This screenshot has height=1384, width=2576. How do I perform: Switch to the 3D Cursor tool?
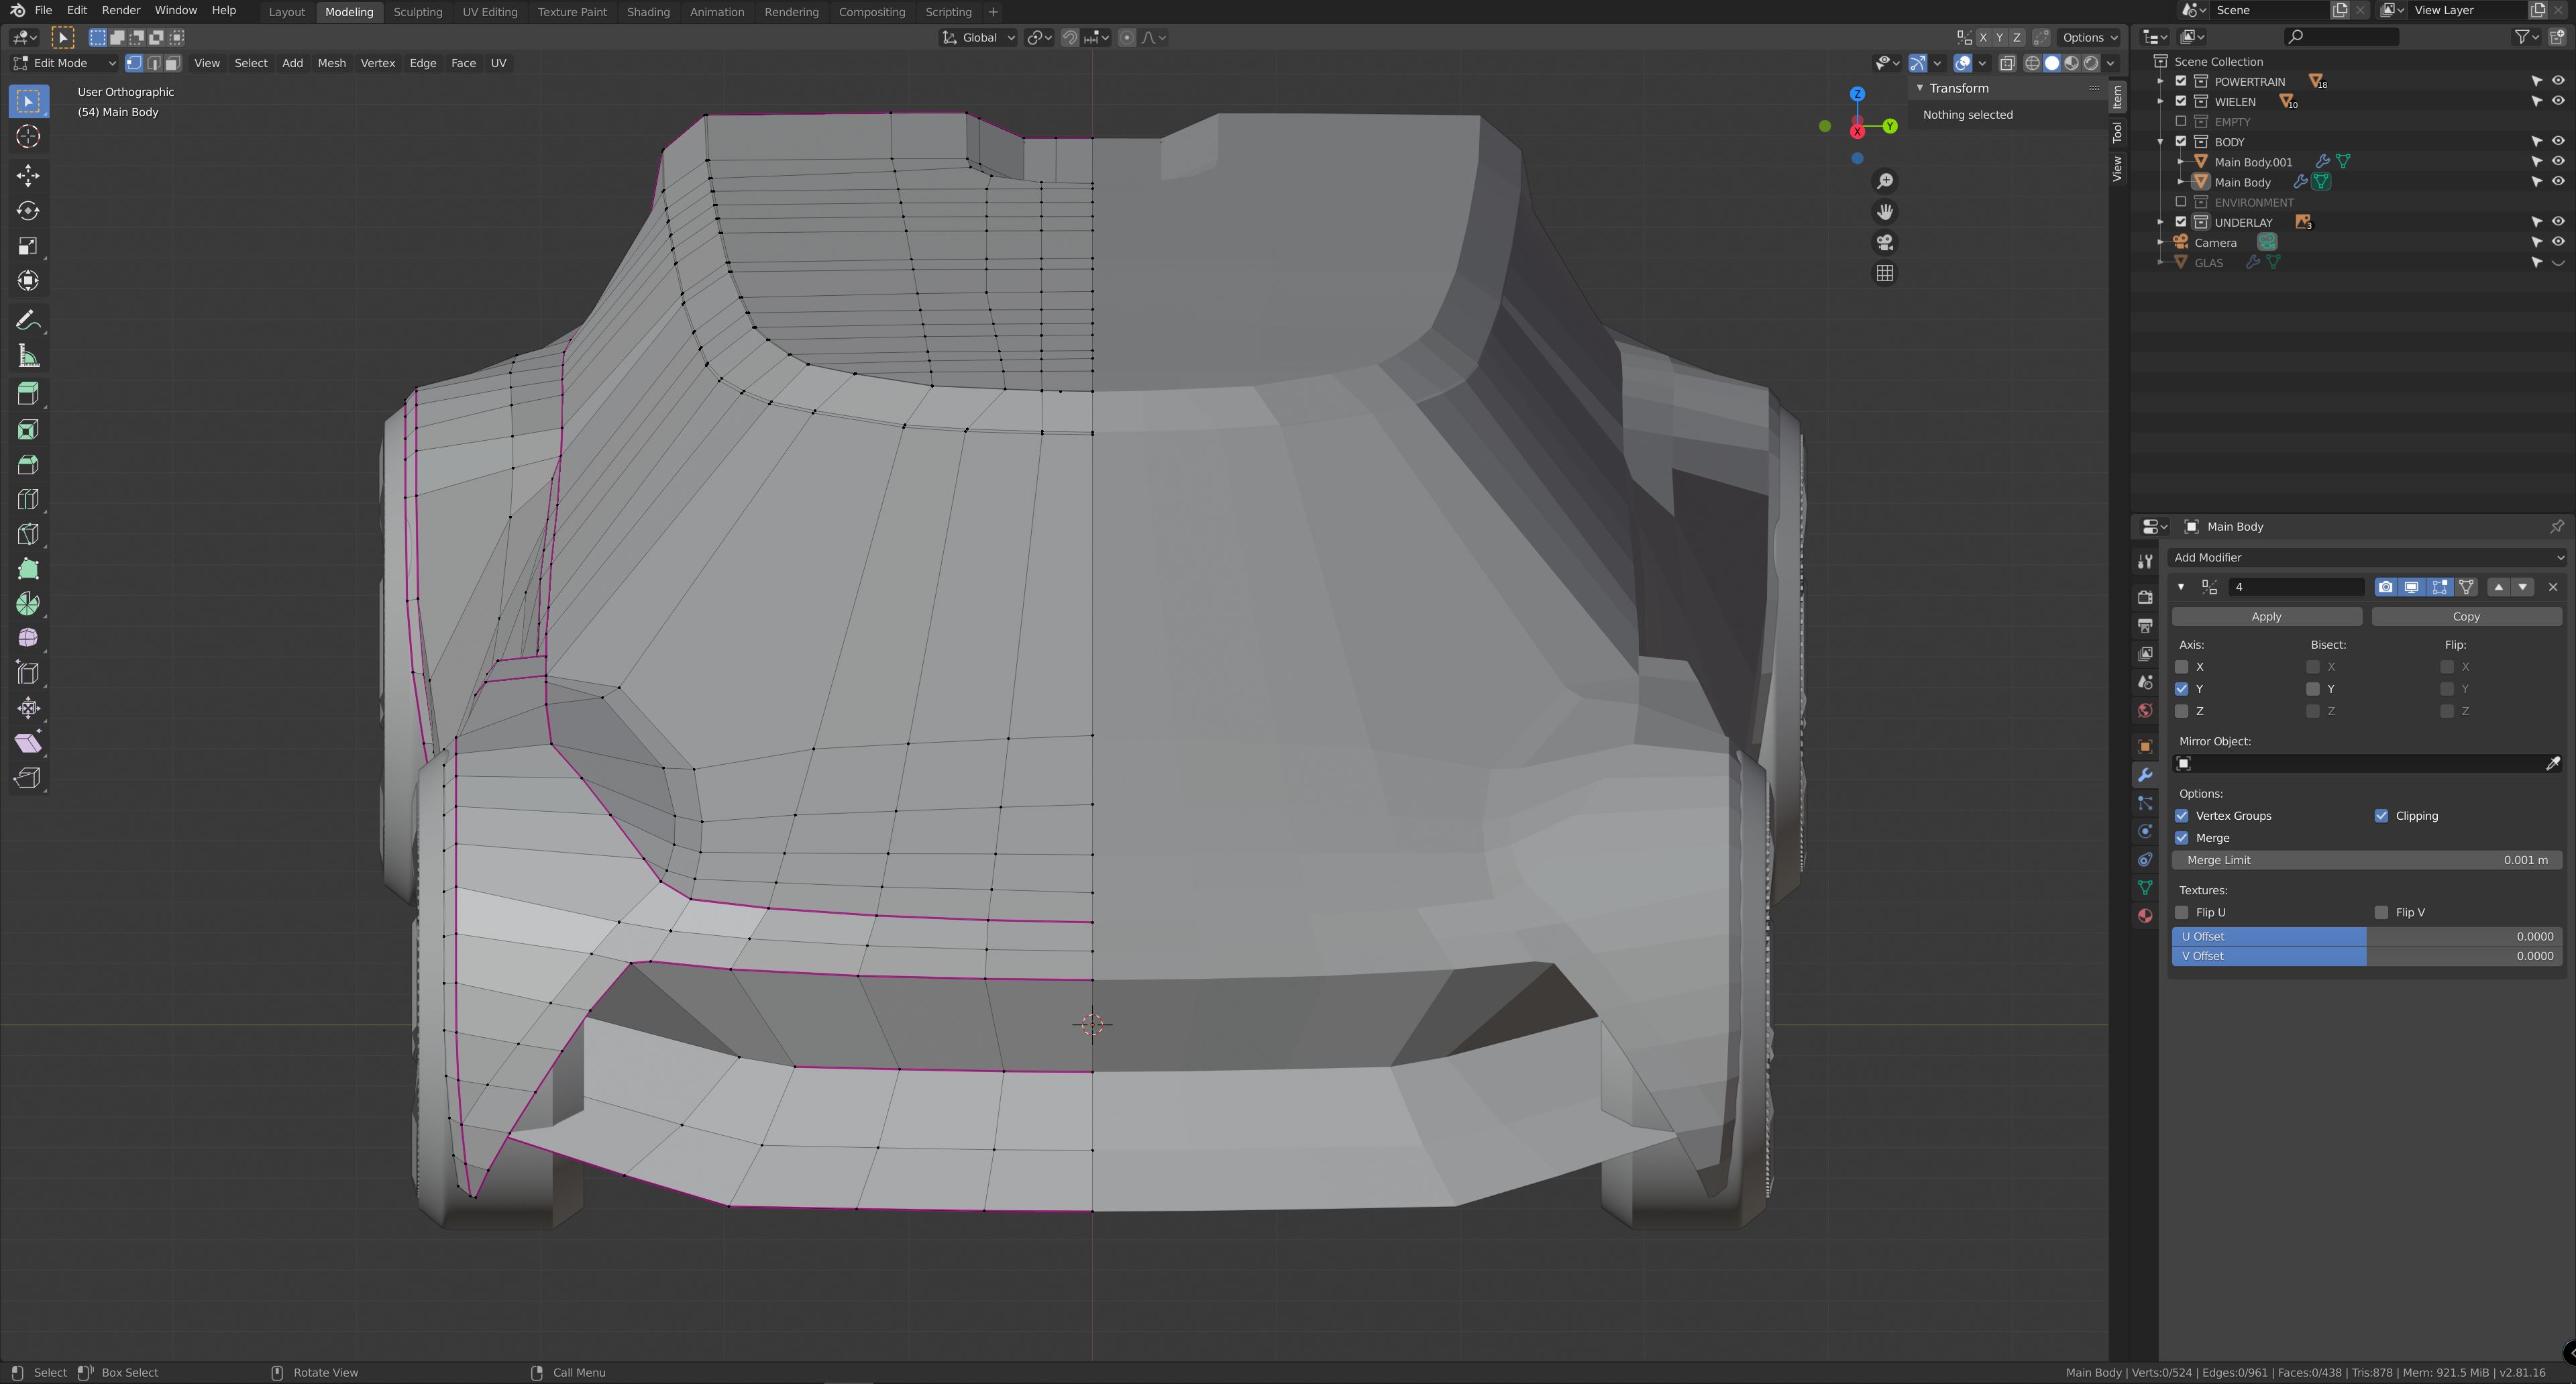coord(28,137)
